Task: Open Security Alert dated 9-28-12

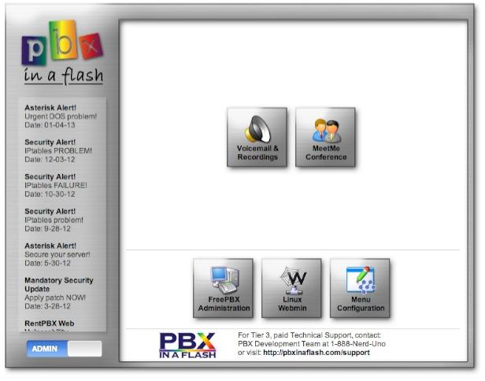Action: (x=54, y=220)
